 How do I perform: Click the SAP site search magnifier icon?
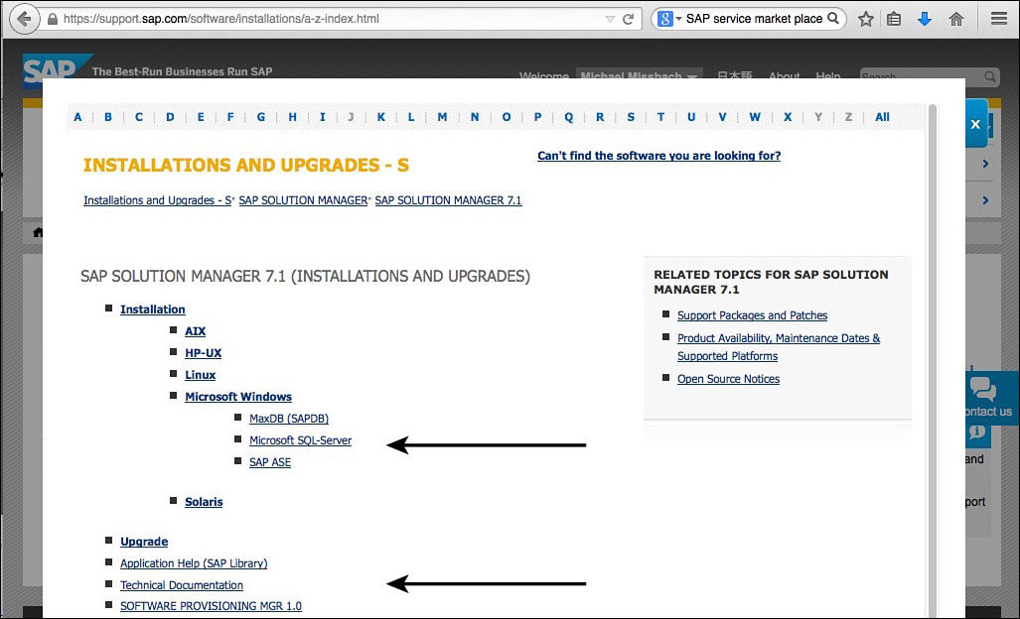point(989,76)
